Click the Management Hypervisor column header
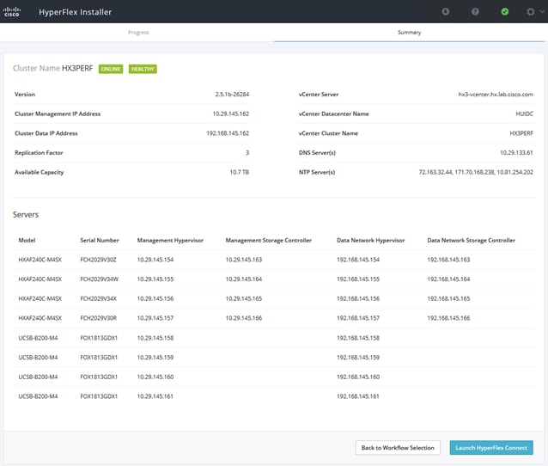This screenshot has width=548, height=466. tap(170, 240)
